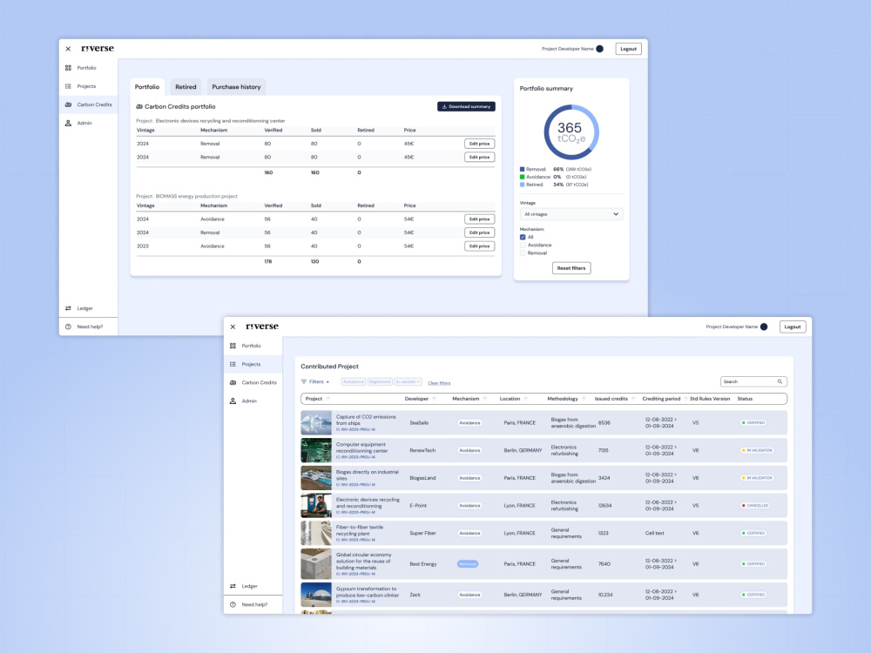
Task: Click the X icon left of riverse logo in Projects window
Action: [233, 326]
